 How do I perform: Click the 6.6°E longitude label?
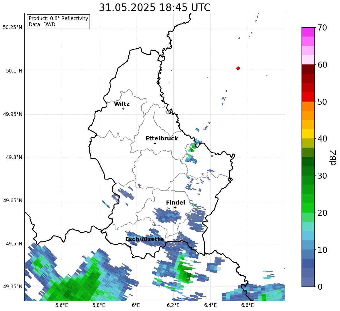(248, 305)
